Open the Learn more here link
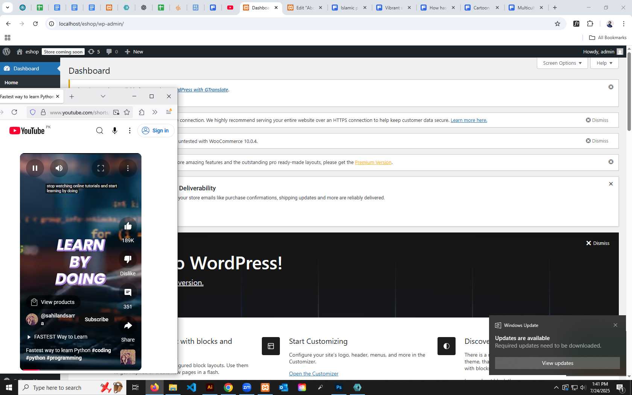This screenshot has height=395, width=632. 469,120
